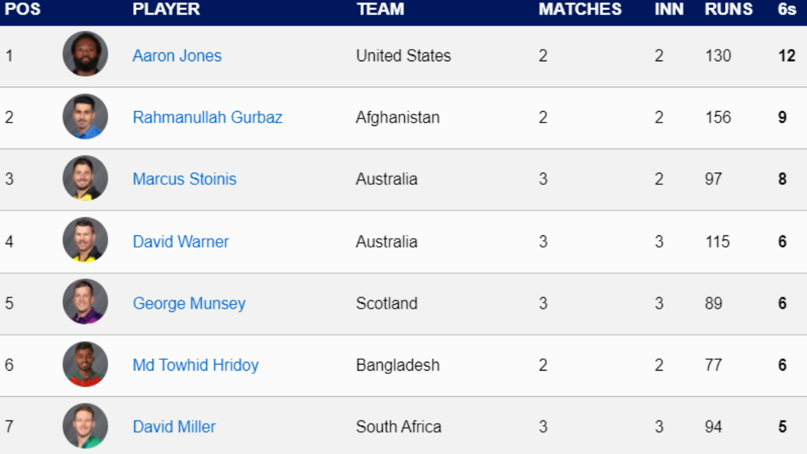Click Md Towhid Hridoy's profile photo

(x=85, y=364)
